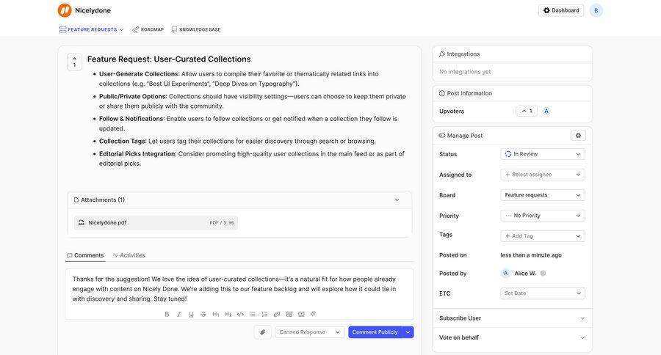Apply bold formatting in comment editor
Image resolution: width=661 pixels, height=355 pixels.
(167, 314)
